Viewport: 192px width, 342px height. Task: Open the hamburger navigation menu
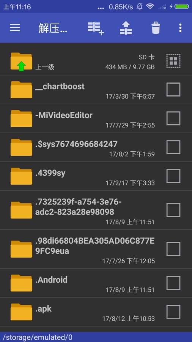(x=15, y=28)
